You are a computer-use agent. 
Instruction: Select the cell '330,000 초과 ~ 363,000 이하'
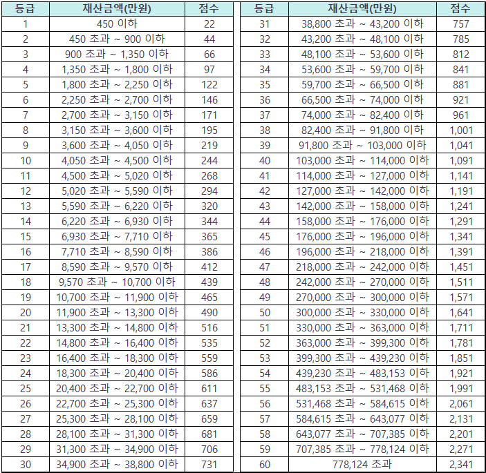(x=362, y=327)
